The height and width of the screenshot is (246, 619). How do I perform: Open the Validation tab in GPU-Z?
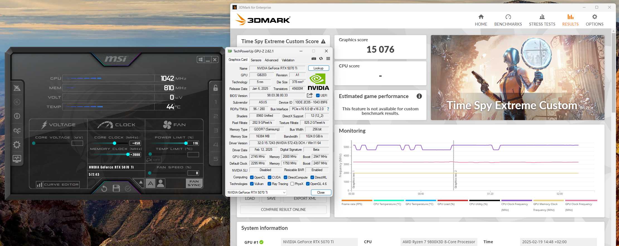click(288, 60)
